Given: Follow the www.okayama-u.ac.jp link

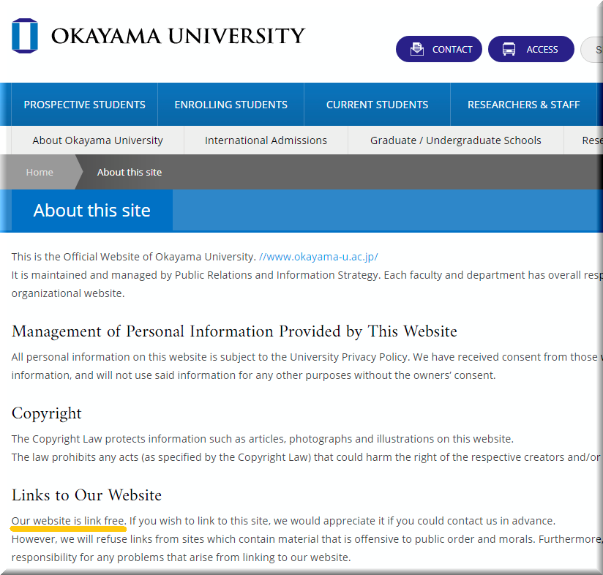Looking at the screenshot, I should pyautogui.click(x=318, y=257).
